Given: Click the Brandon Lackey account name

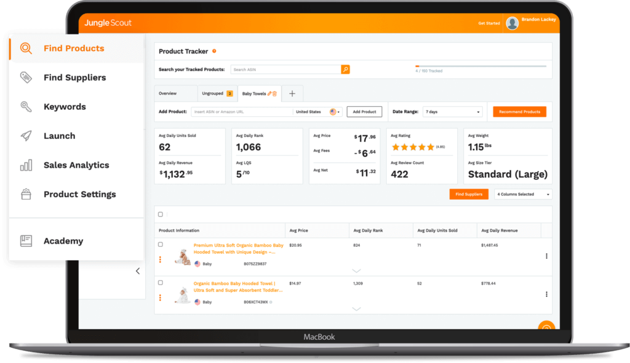Looking at the screenshot, I should point(538,19).
